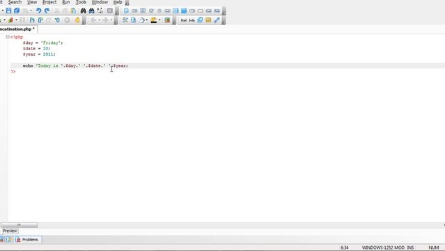Open the Project menu

(49, 2)
